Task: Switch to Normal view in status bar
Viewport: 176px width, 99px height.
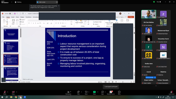Action: pyautogui.click(x=106, y=82)
